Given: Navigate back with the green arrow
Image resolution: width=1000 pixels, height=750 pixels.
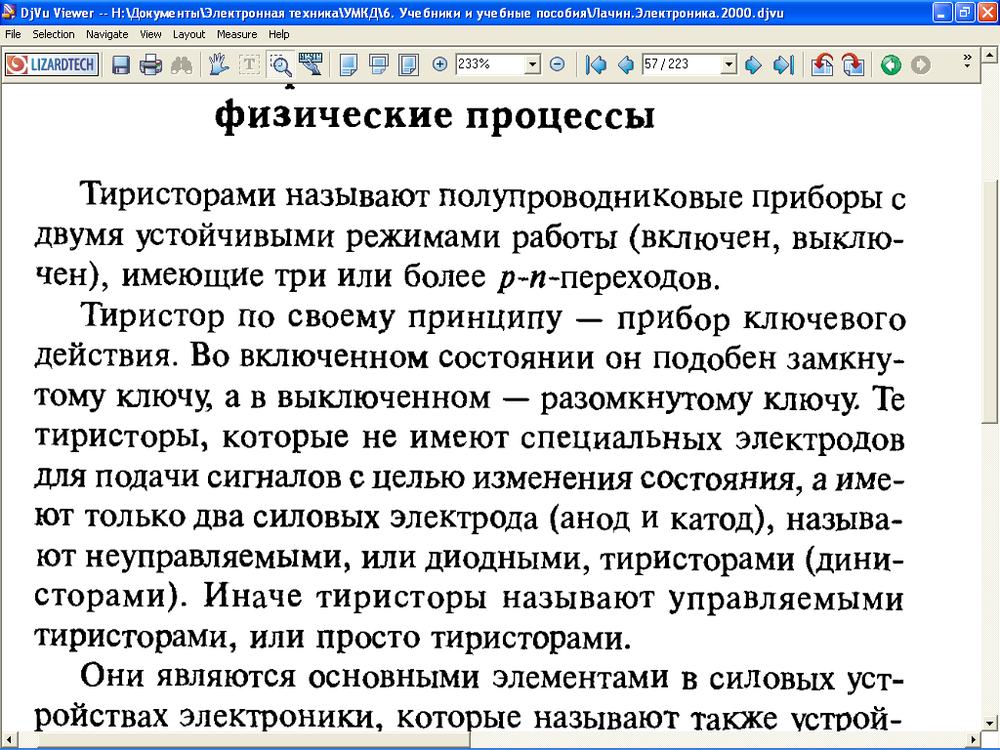Looking at the screenshot, I should click(891, 64).
